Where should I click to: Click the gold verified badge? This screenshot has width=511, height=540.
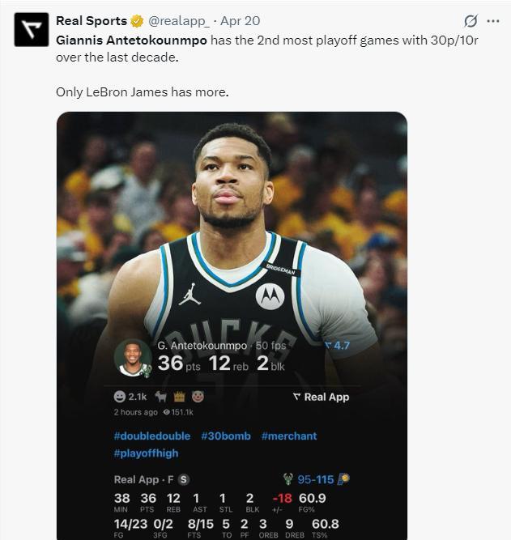click(138, 21)
